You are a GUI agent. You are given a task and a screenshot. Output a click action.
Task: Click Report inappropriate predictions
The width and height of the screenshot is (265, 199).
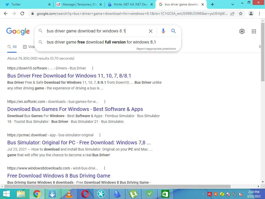(156, 49)
